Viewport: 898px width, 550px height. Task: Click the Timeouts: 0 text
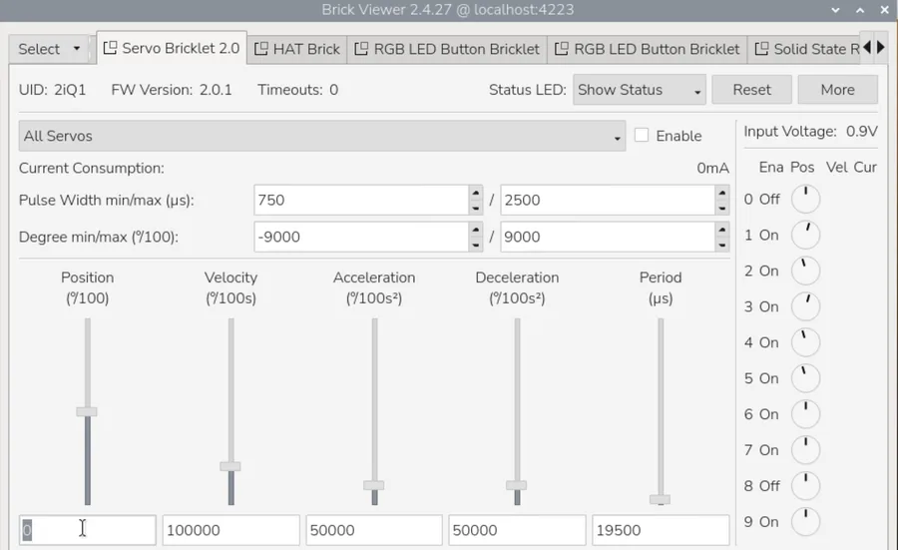(297, 90)
